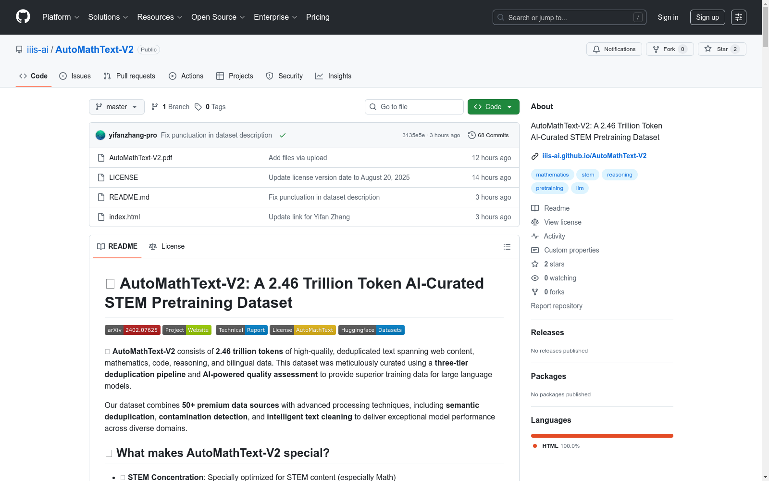Click the stem topic tag
Screen dimensions: 769x481
[588, 175]
